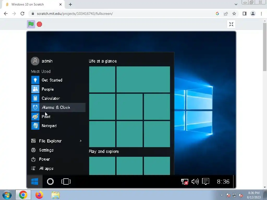Stop the project with red stop sign
Viewport: 267px width, 200px height.
pos(39,24)
